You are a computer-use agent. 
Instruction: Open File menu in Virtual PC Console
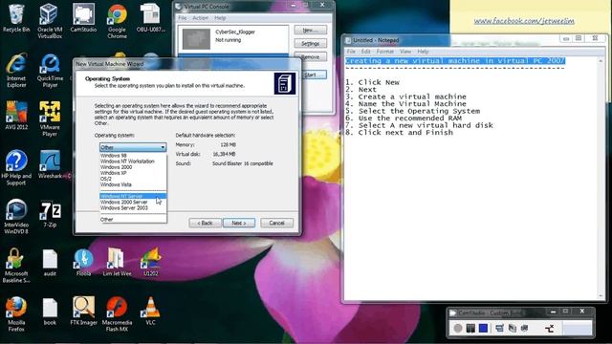[183, 18]
